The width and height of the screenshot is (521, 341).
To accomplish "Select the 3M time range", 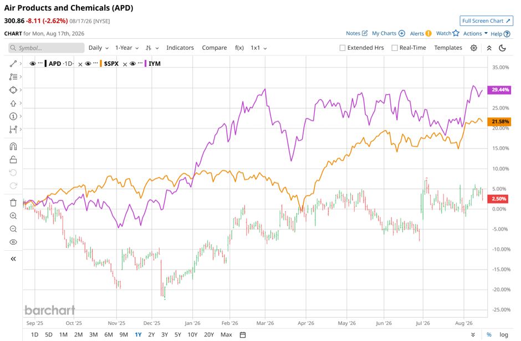I will point(93,335).
